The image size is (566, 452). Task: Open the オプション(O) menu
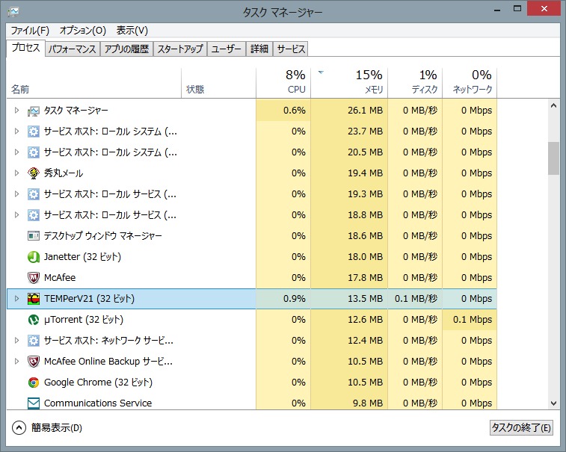tap(82, 31)
